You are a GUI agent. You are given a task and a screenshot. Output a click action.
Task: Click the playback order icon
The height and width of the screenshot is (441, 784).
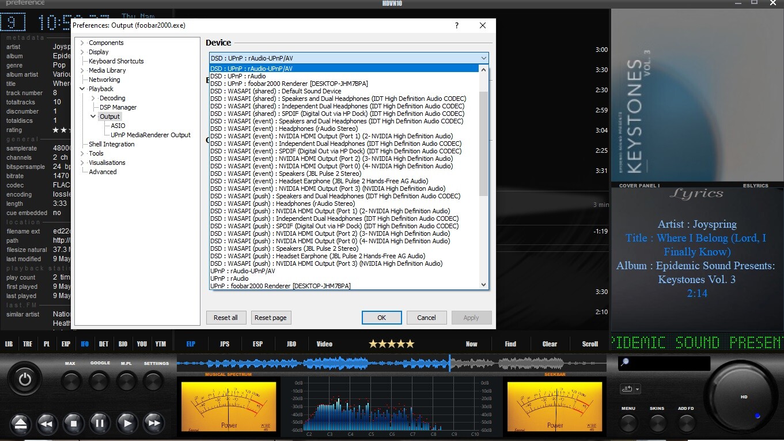pos(626,389)
